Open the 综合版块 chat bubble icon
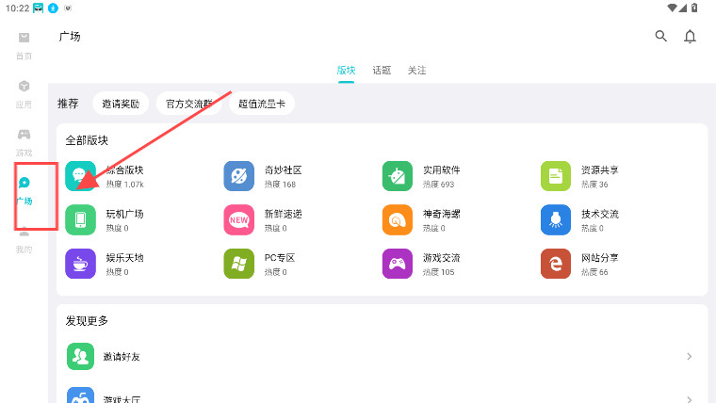Image resolution: width=716 pixels, height=403 pixels. [80, 176]
